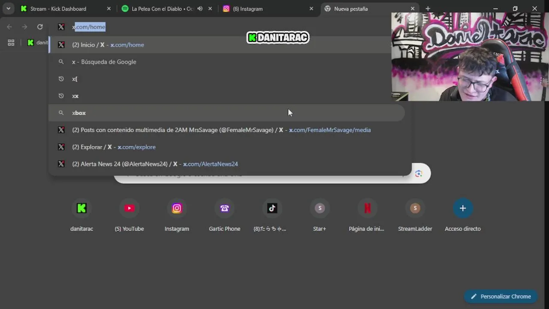Open the TikTok shortcut tile

pos(272,216)
